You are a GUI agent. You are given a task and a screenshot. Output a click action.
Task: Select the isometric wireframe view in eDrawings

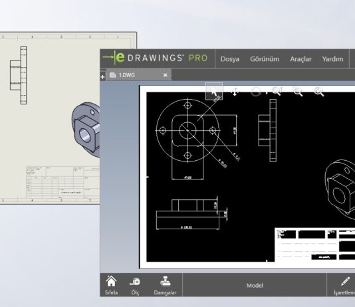[x=340, y=189]
